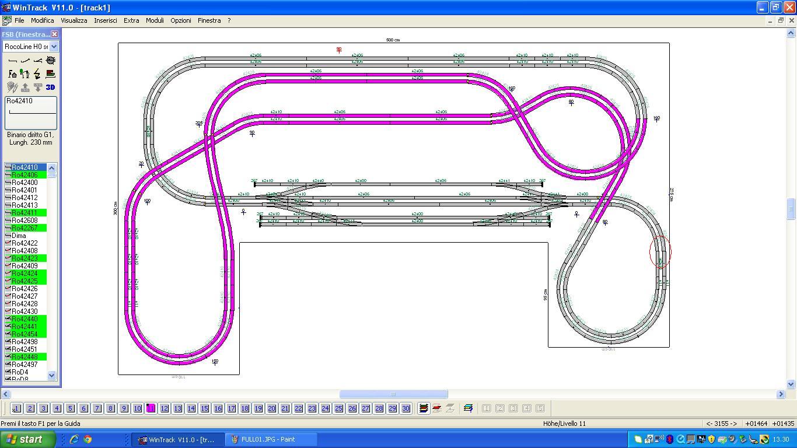
Task: Toggle layer 11 magenta button
Action: (x=151, y=408)
